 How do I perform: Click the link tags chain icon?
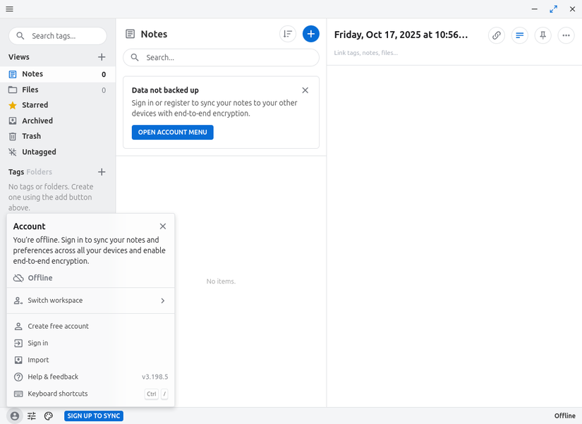pos(497,35)
